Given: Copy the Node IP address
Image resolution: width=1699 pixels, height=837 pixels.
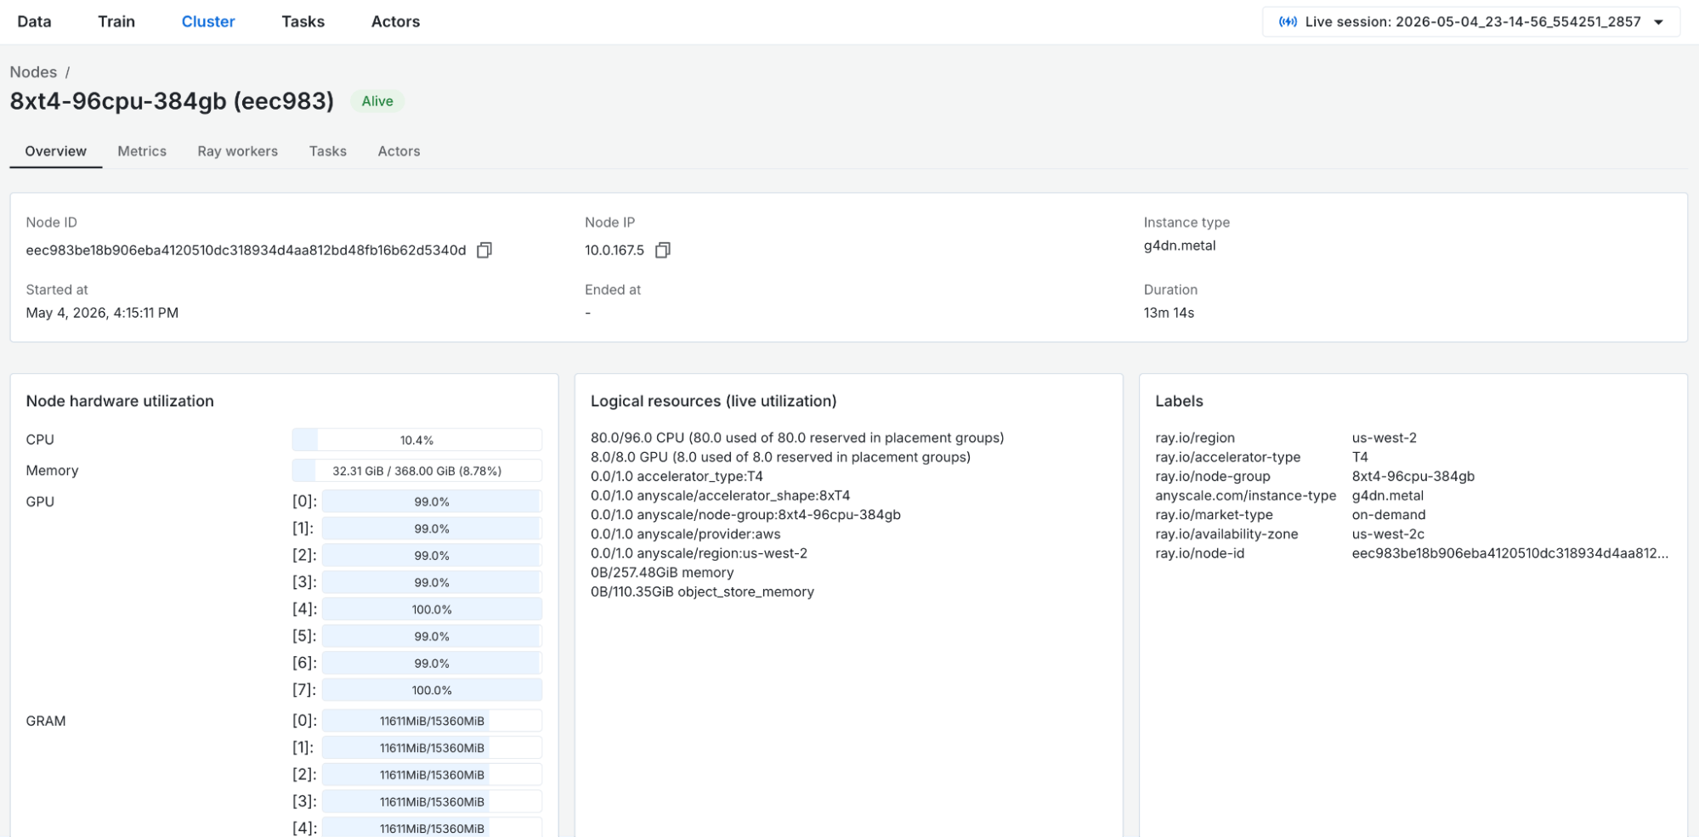Looking at the screenshot, I should click(663, 250).
